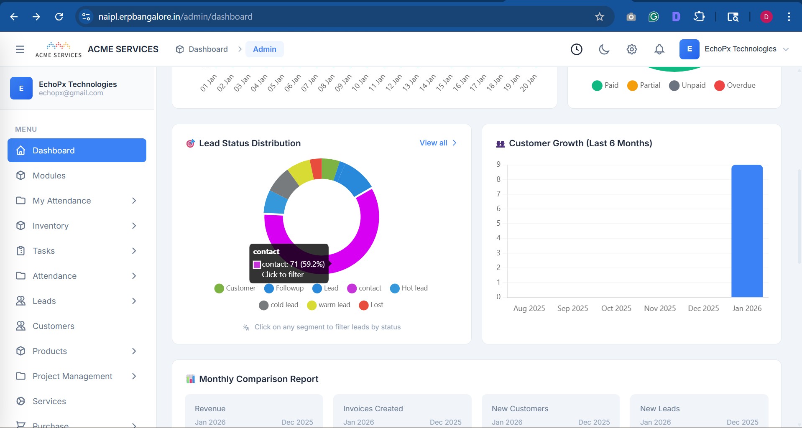Click the hamburger menu icon
802x428 pixels.
(x=20, y=49)
